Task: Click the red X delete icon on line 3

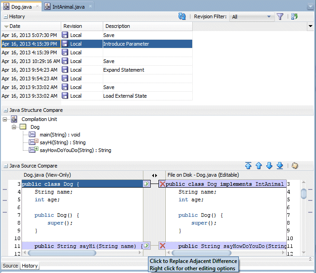Action: tap(163, 184)
